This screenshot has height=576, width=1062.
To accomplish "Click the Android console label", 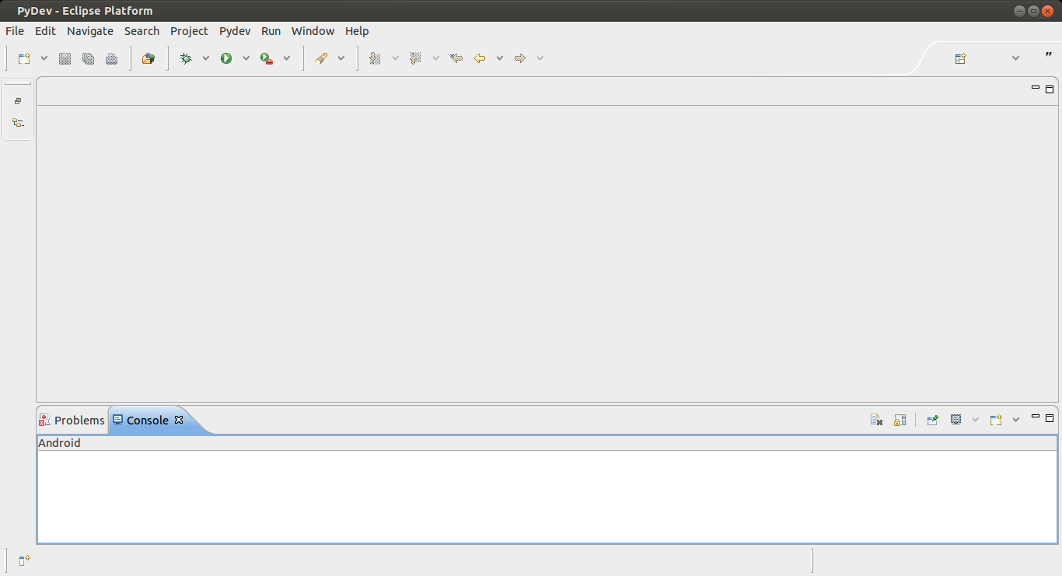I will pyautogui.click(x=59, y=443).
